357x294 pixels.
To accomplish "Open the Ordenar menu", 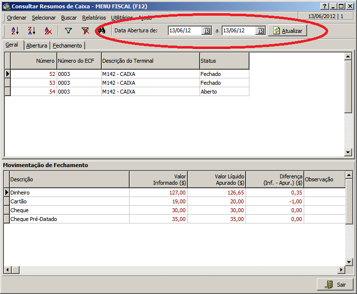I will point(17,18).
